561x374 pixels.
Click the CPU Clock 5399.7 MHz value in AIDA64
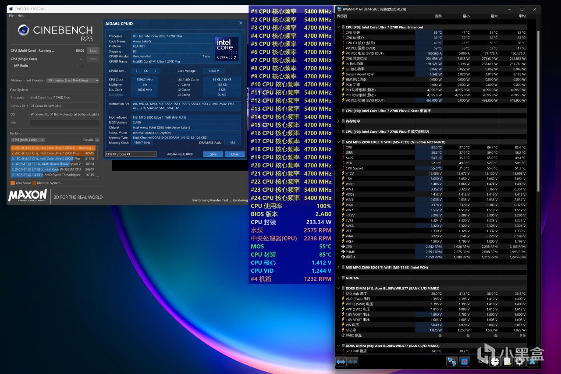(x=144, y=80)
